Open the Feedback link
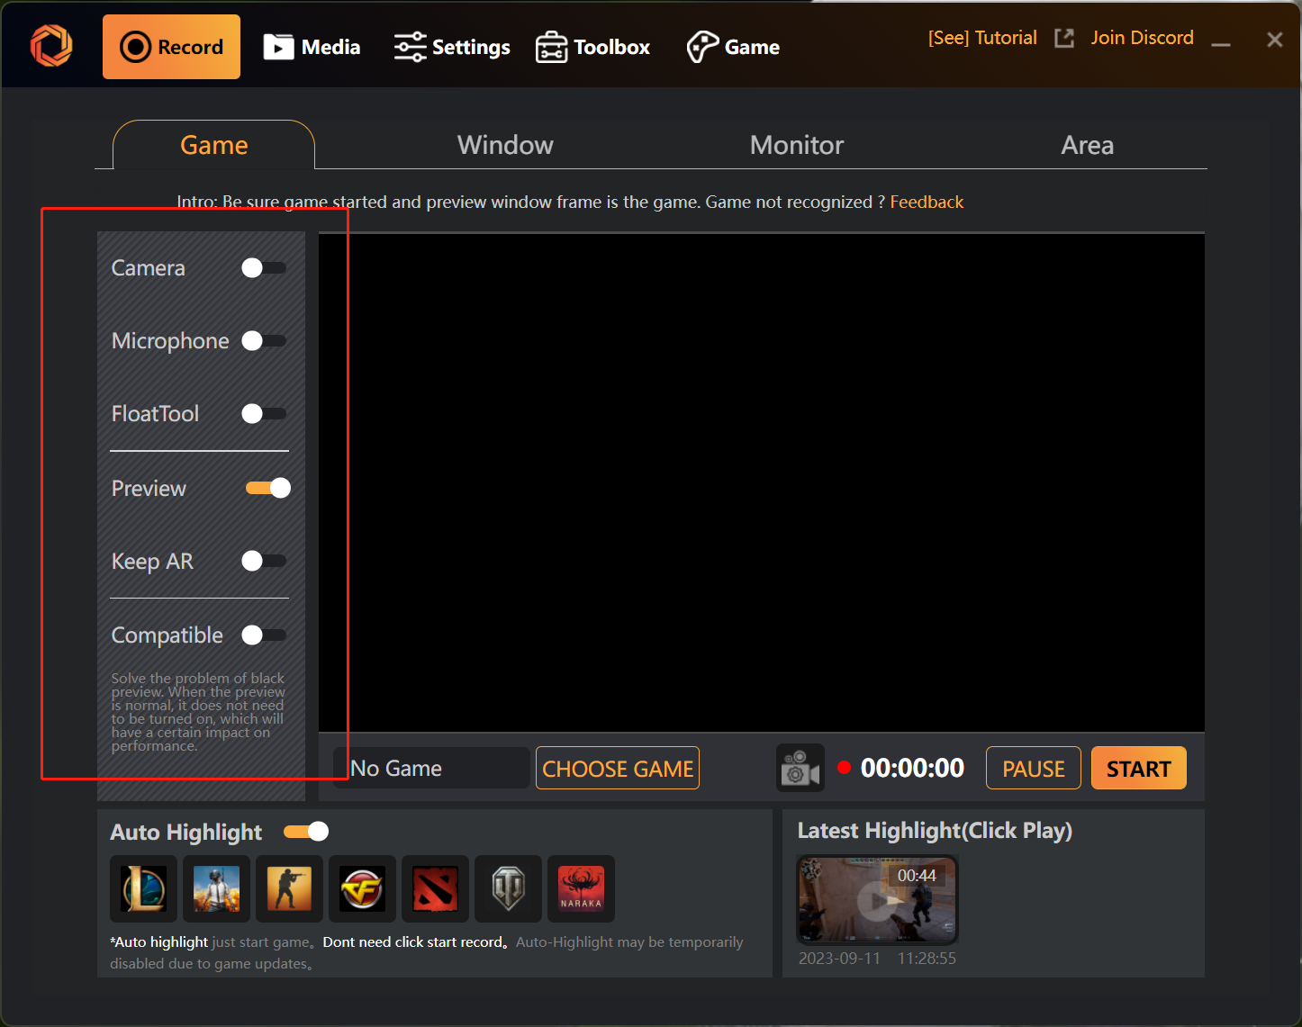 tap(927, 202)
